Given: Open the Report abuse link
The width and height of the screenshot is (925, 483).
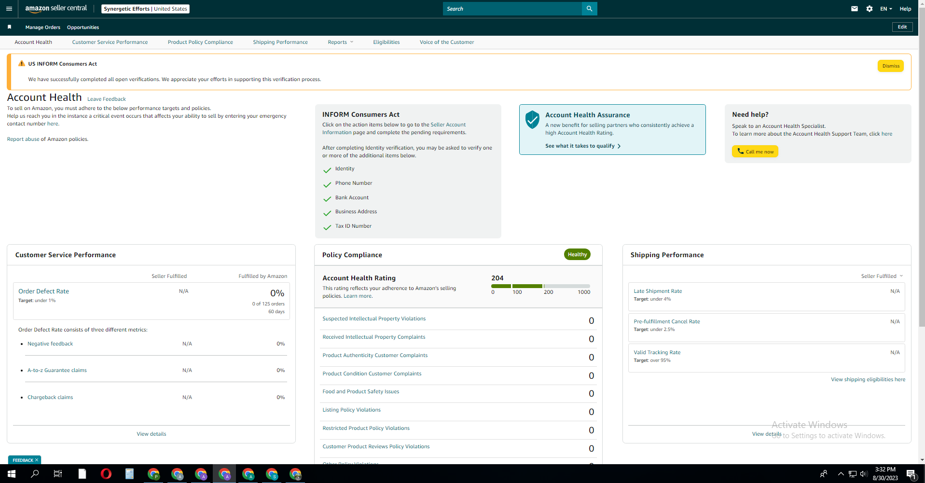Looking at the screenshot, I should click(x=23, y=139).
